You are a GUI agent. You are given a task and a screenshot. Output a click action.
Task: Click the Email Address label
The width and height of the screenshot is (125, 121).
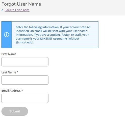11,91
